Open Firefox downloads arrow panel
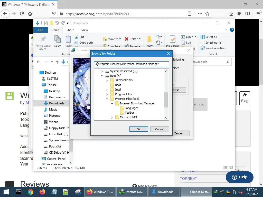This screenshot has height=197, width=263. 231,14
